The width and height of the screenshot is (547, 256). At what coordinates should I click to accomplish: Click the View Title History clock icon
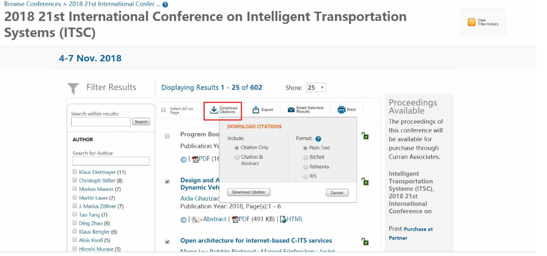472,22
